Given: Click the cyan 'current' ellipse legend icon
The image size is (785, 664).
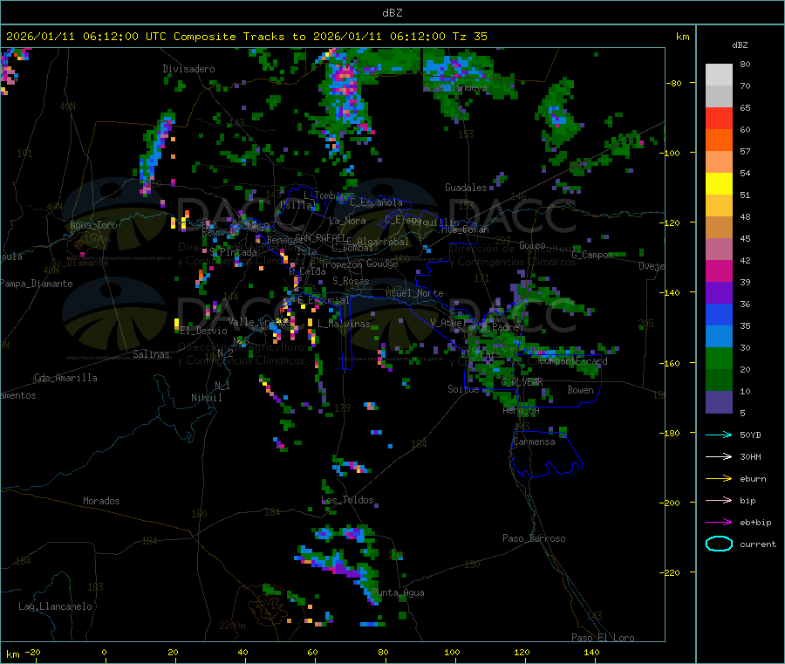Looking at the screenshot, I should click(719, 544).
